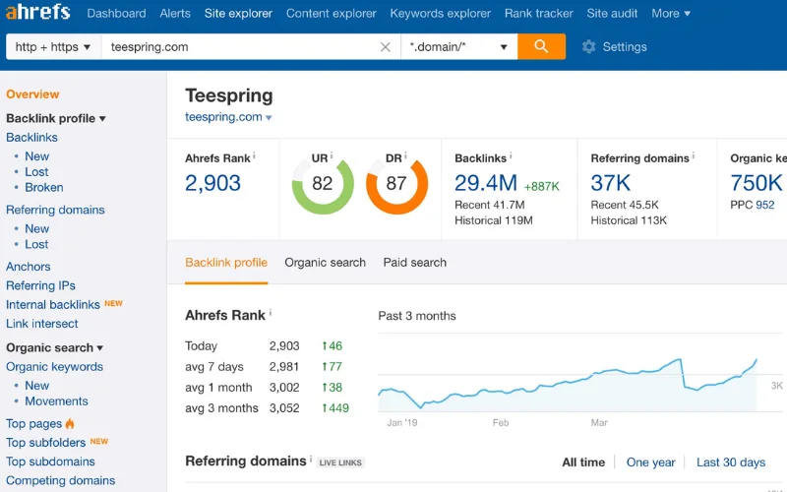Open Alerts in the top navigation
787x492 pixels.
175,14
